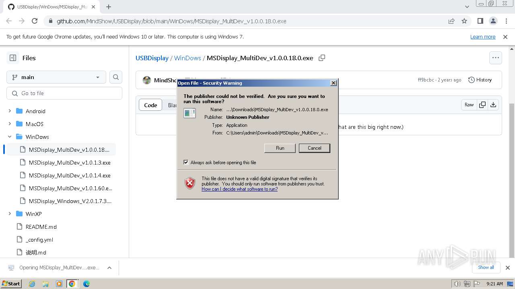
Task: Open commit History
Action: pos(480,80)
